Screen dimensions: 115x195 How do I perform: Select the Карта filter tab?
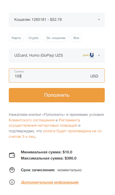[16, 38]
